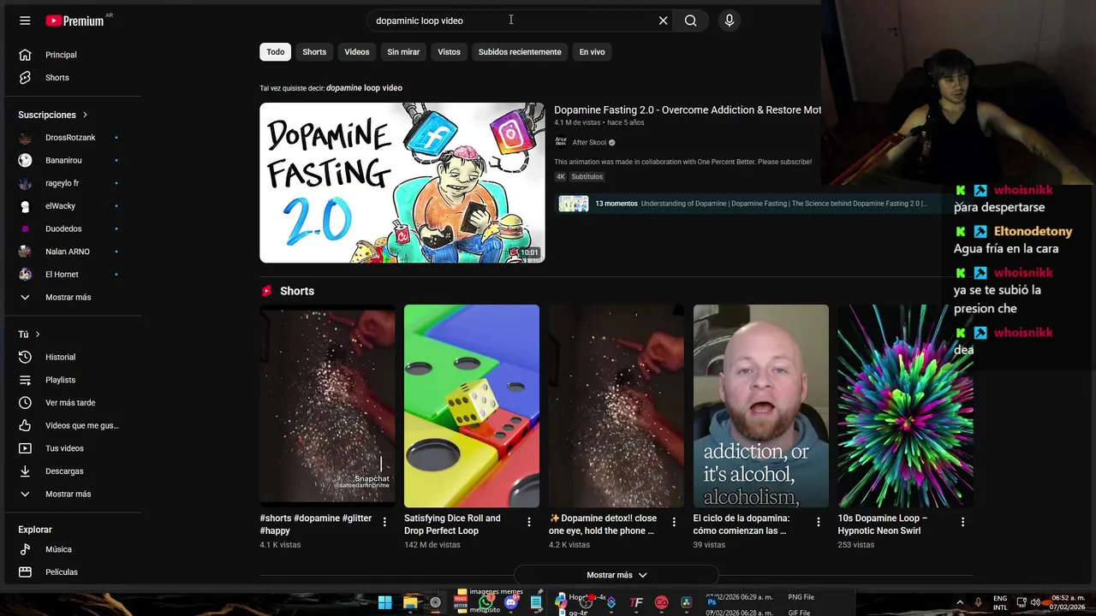Clear the search box text
Image resolution: width=1096 pixels, height=616 pixels.
[663, 21]
